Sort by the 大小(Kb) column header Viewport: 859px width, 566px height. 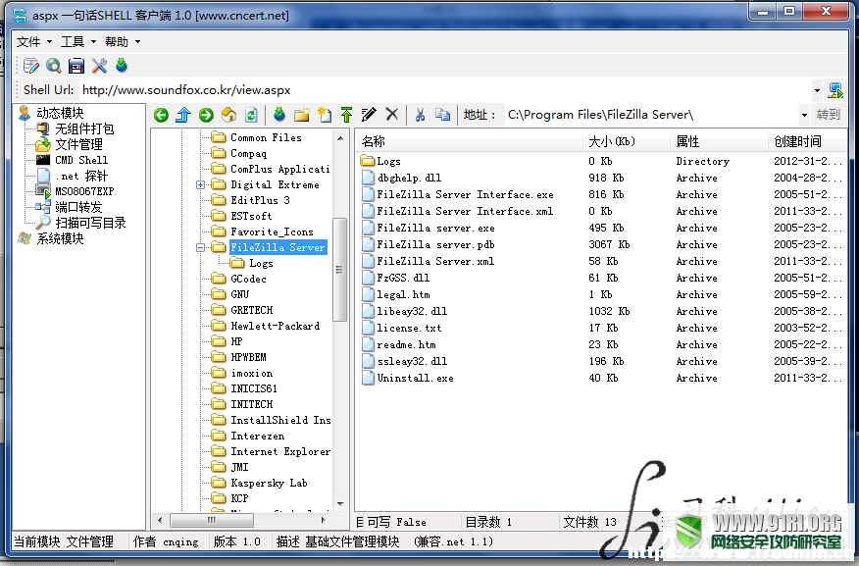click(x=627, y=142)
